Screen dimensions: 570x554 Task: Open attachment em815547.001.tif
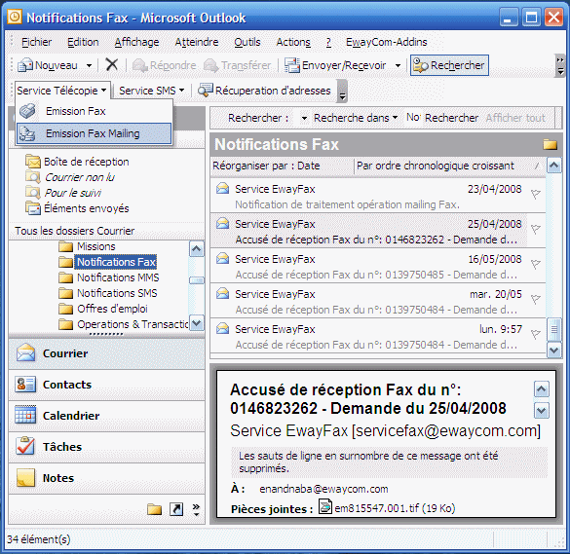[388, 507]
